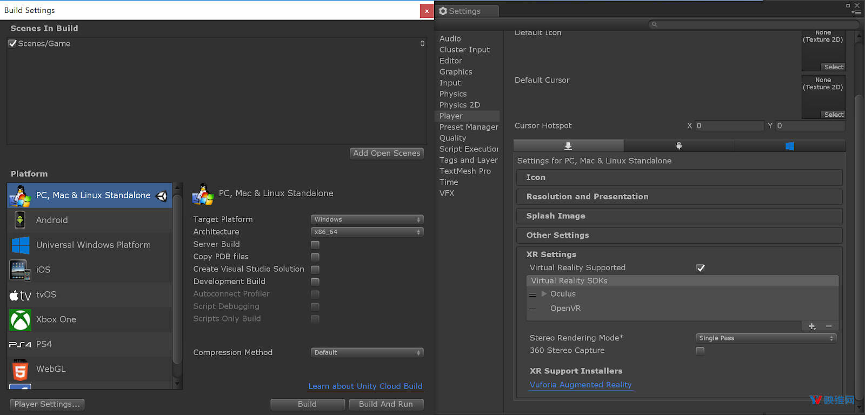The width and height of the screenshot is (865, 415).
Task: Select Android platform icon in platform list
Action: tap(20, 220)
